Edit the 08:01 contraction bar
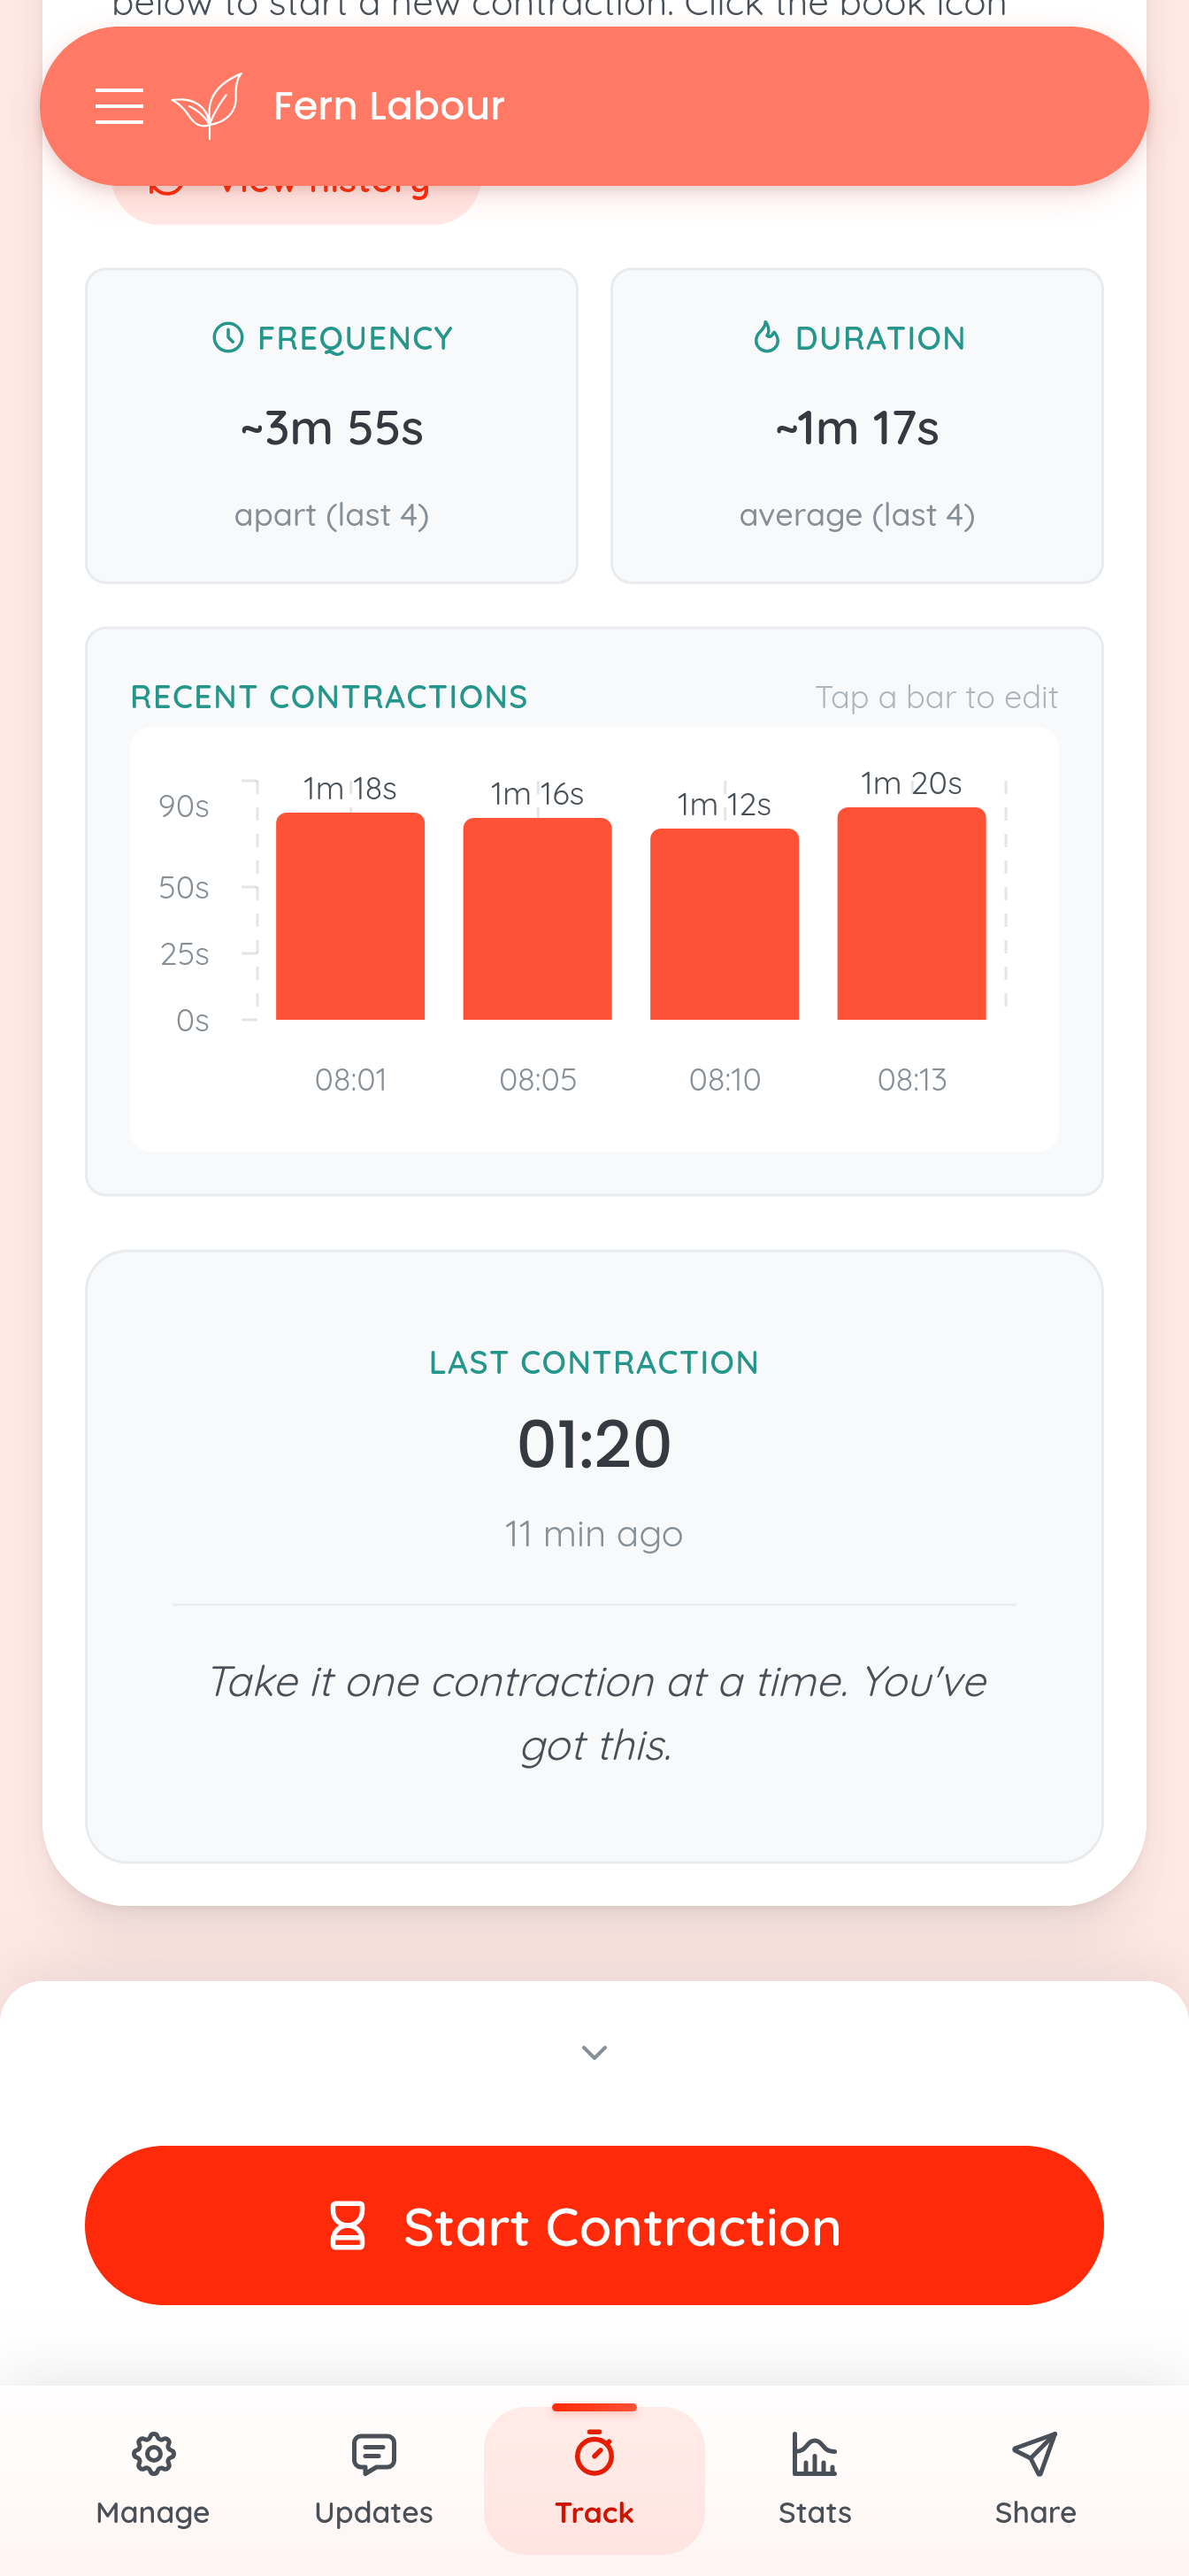The height and width of the screenshot is (2576, 1189). tap(350, 916)
